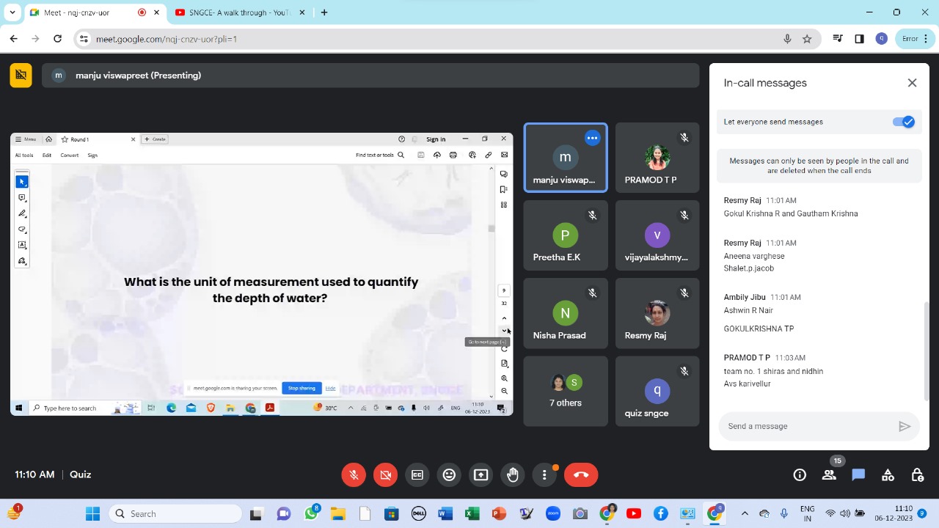Open the Chrome Error menu button
Image resolution: width=939 pixels, height=528 pixels.
(914, 39)
